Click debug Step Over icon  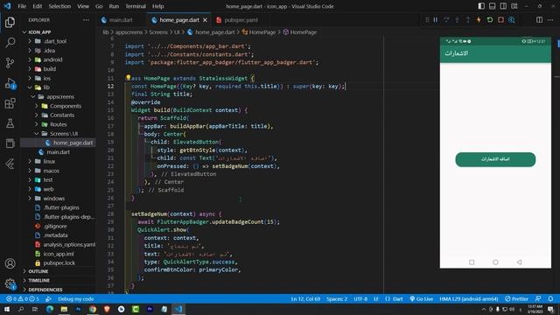(446, 20)
